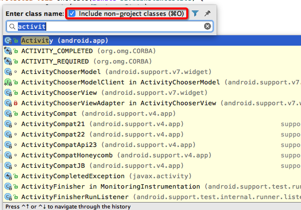
Task: Click exception icon beside ActivityCompletedException
Action: click(8, 176)
